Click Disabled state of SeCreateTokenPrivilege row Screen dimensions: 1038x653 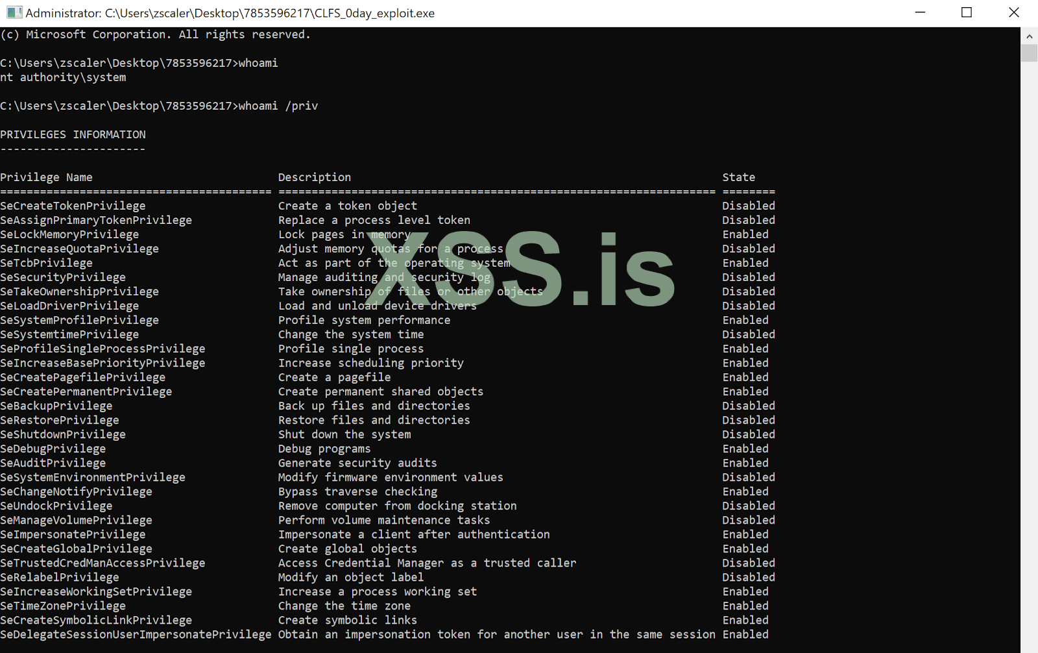[x=749, y=206]
